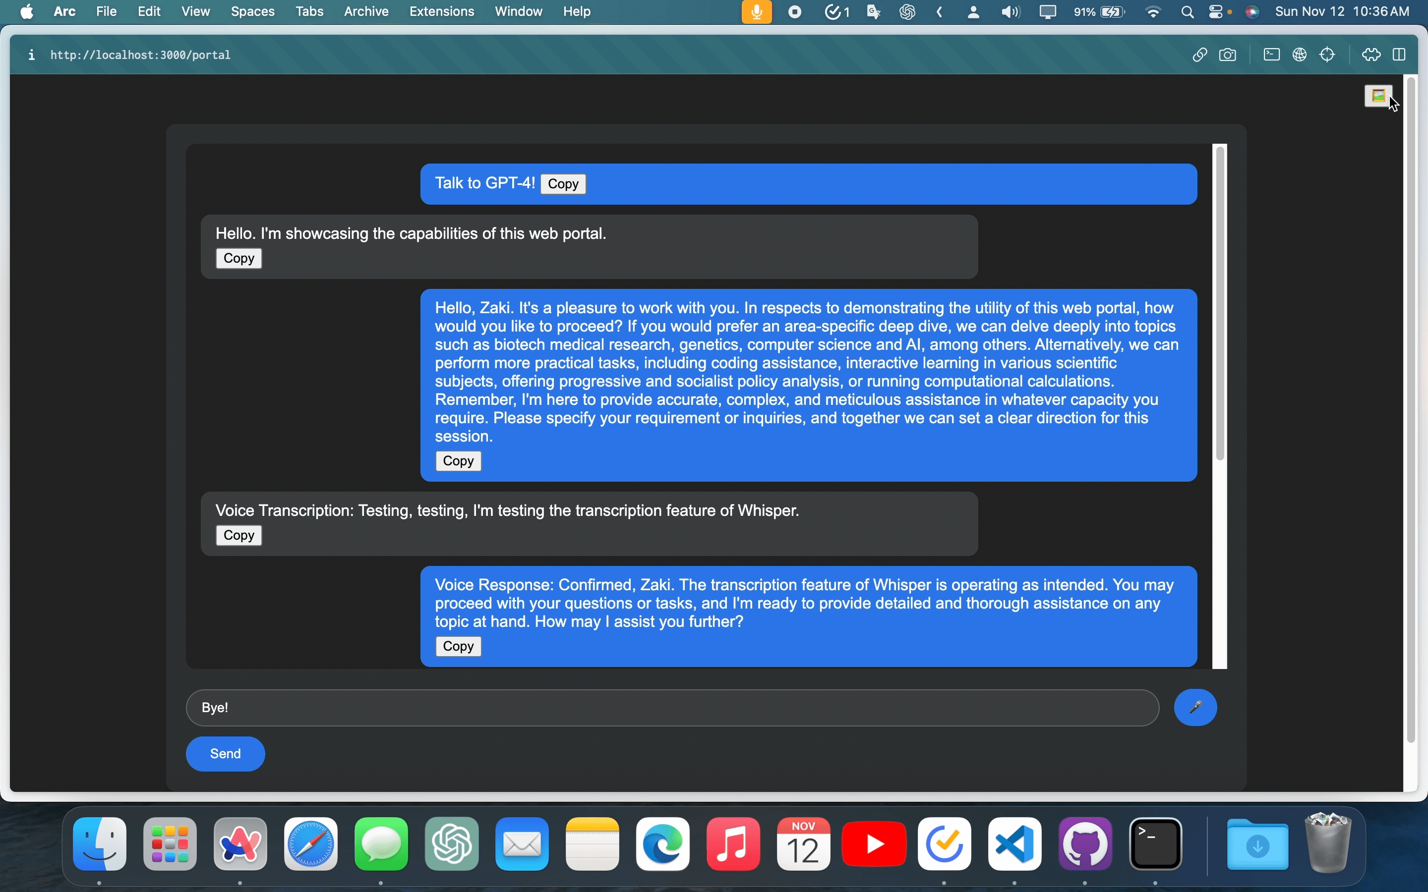Click the copy link chain icon
The image size is (1428, 892).
pyautogui.click(x=1199, y=55)
